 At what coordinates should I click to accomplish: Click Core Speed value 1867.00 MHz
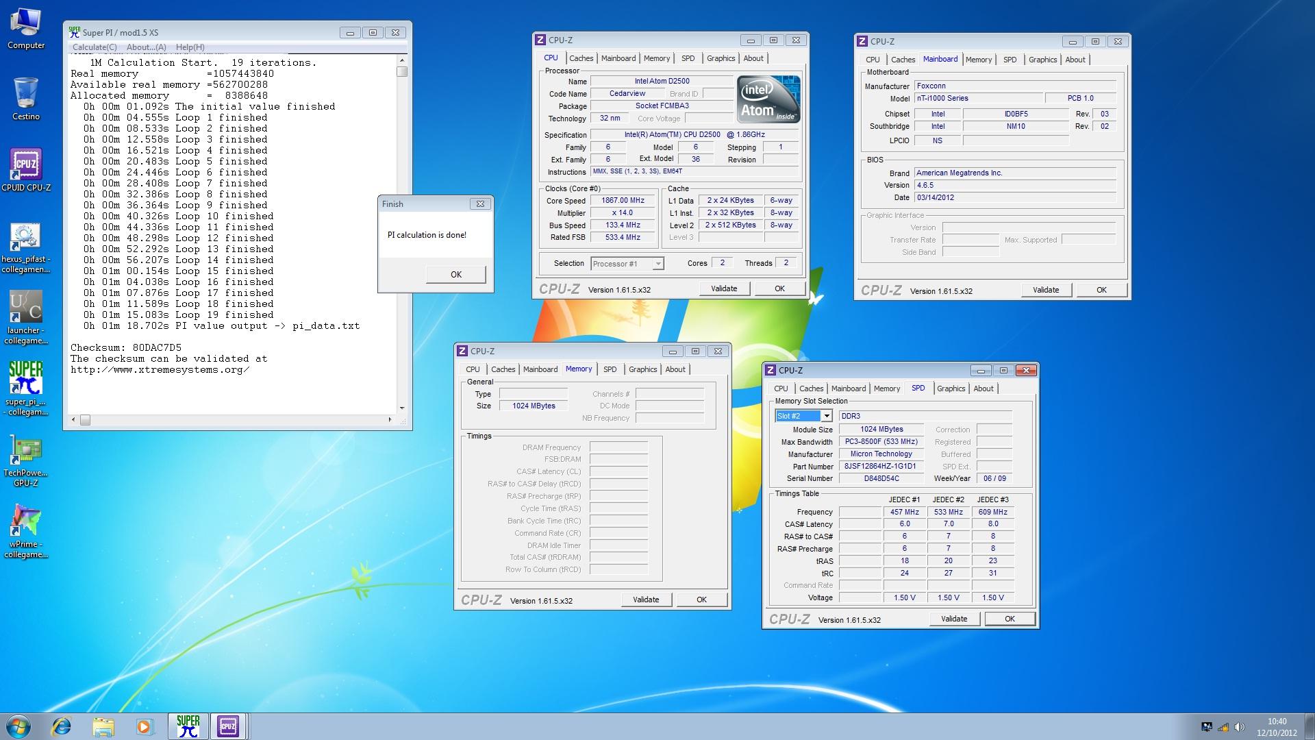point(623,201)
